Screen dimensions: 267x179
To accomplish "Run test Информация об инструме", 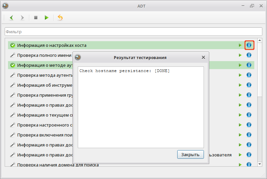I will [240, 85].
